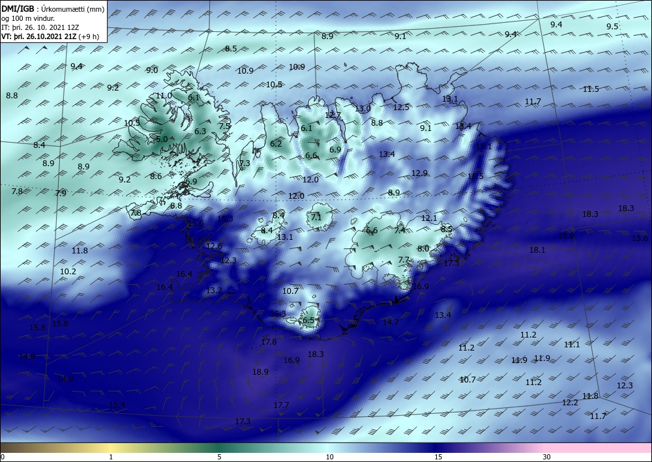
Task: Click the 'IT: þri. 26. 10. 2021 12Z' line
Action: click(40, 27)
